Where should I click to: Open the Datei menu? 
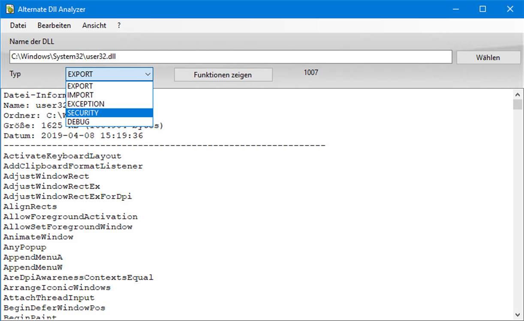coord(18,25)
